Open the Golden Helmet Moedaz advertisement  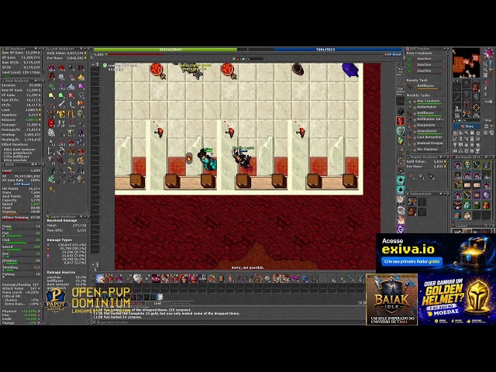[x=456, y=299]
